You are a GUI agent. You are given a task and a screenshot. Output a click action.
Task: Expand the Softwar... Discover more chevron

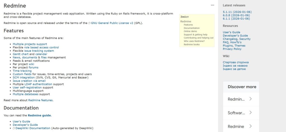251,113
